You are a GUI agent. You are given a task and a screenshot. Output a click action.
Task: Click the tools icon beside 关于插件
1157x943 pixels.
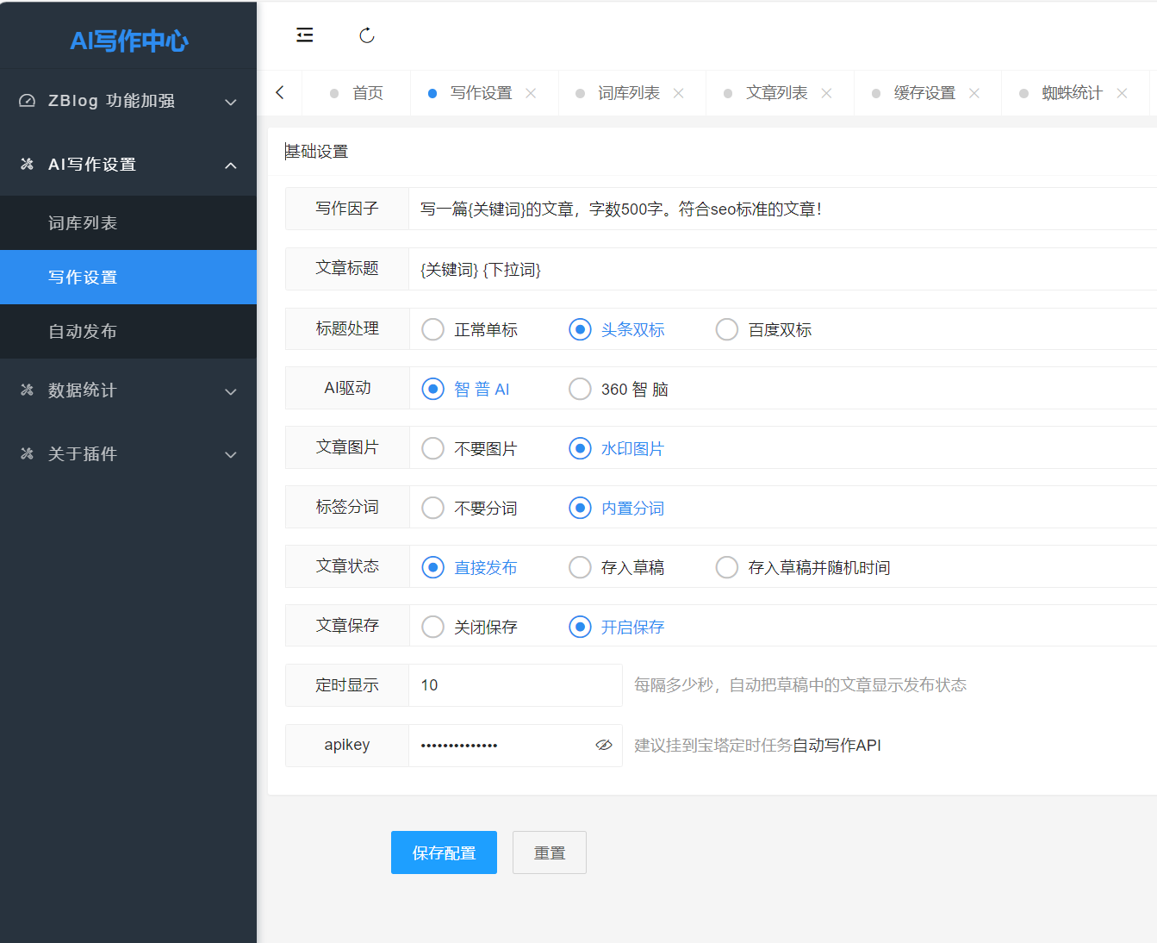[28, 453]
